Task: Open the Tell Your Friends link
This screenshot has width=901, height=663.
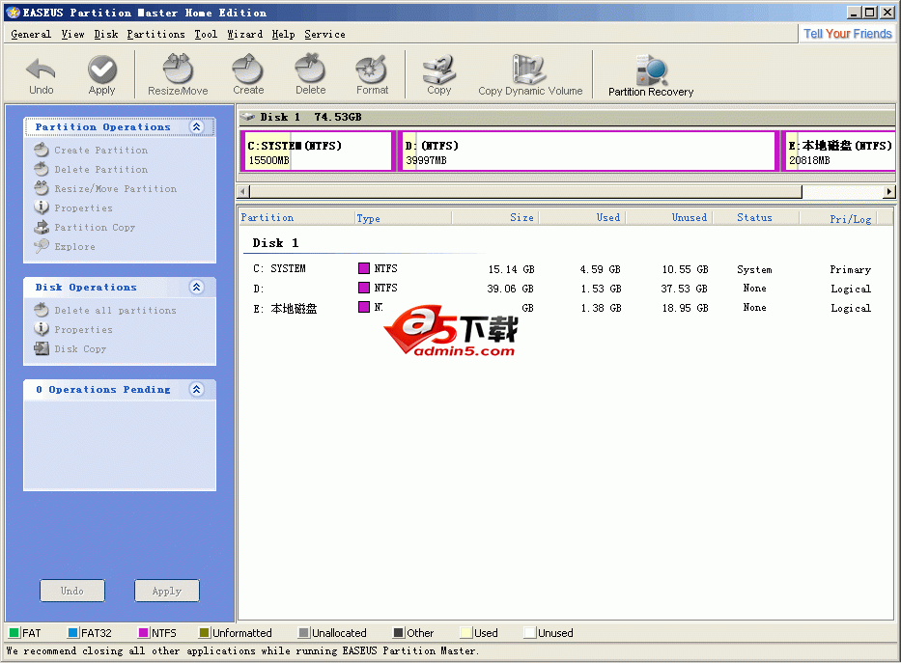Action: [x=847, y=34]
